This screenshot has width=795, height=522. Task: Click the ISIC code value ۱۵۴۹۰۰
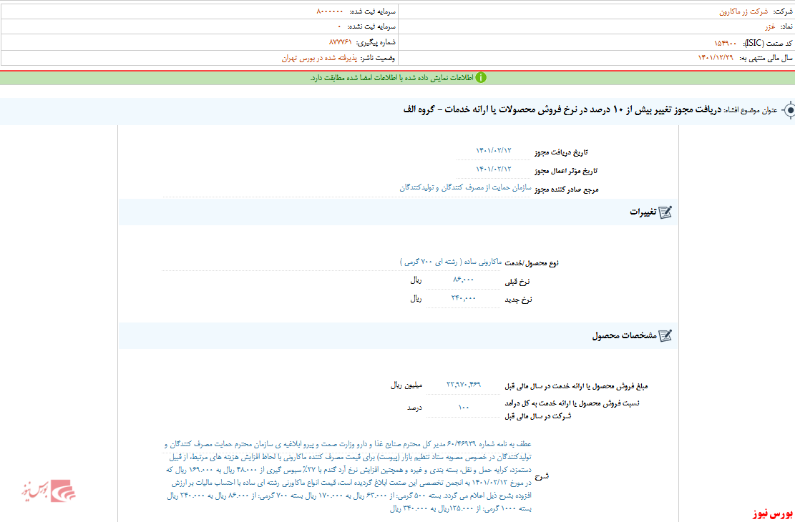tap(726, 43)
